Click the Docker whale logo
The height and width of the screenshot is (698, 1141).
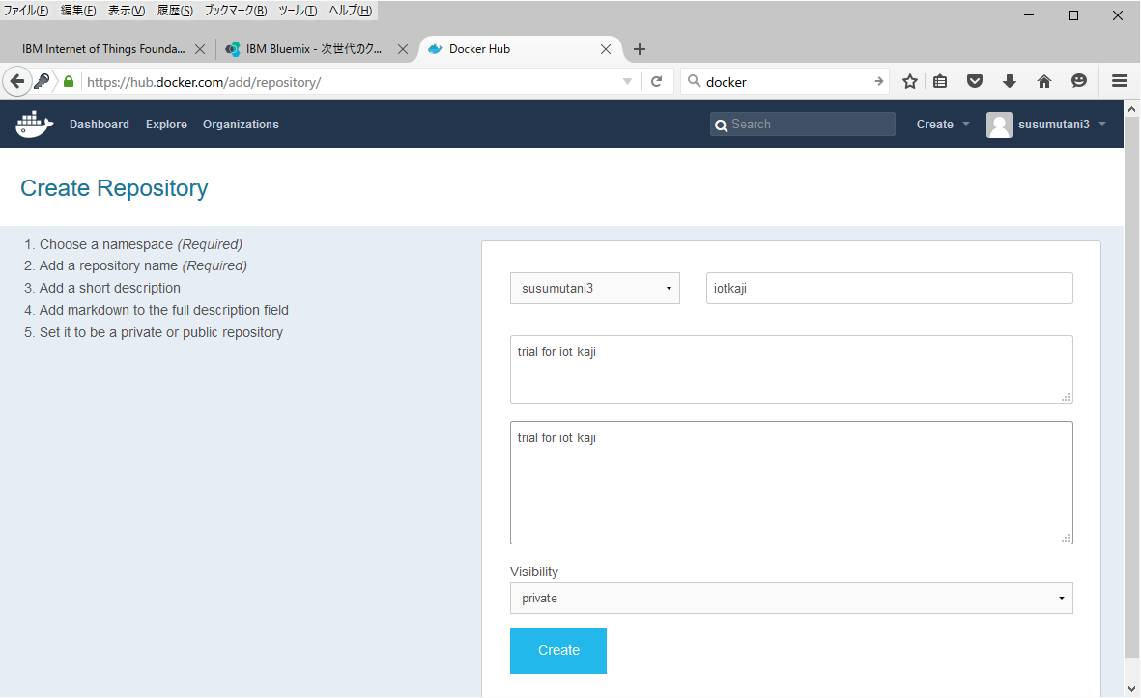point(34,125)
